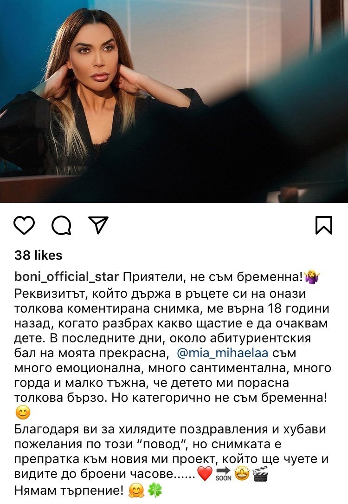Click the clapperboard emoji
Screen dimensions: 348x504
(260, 473)
